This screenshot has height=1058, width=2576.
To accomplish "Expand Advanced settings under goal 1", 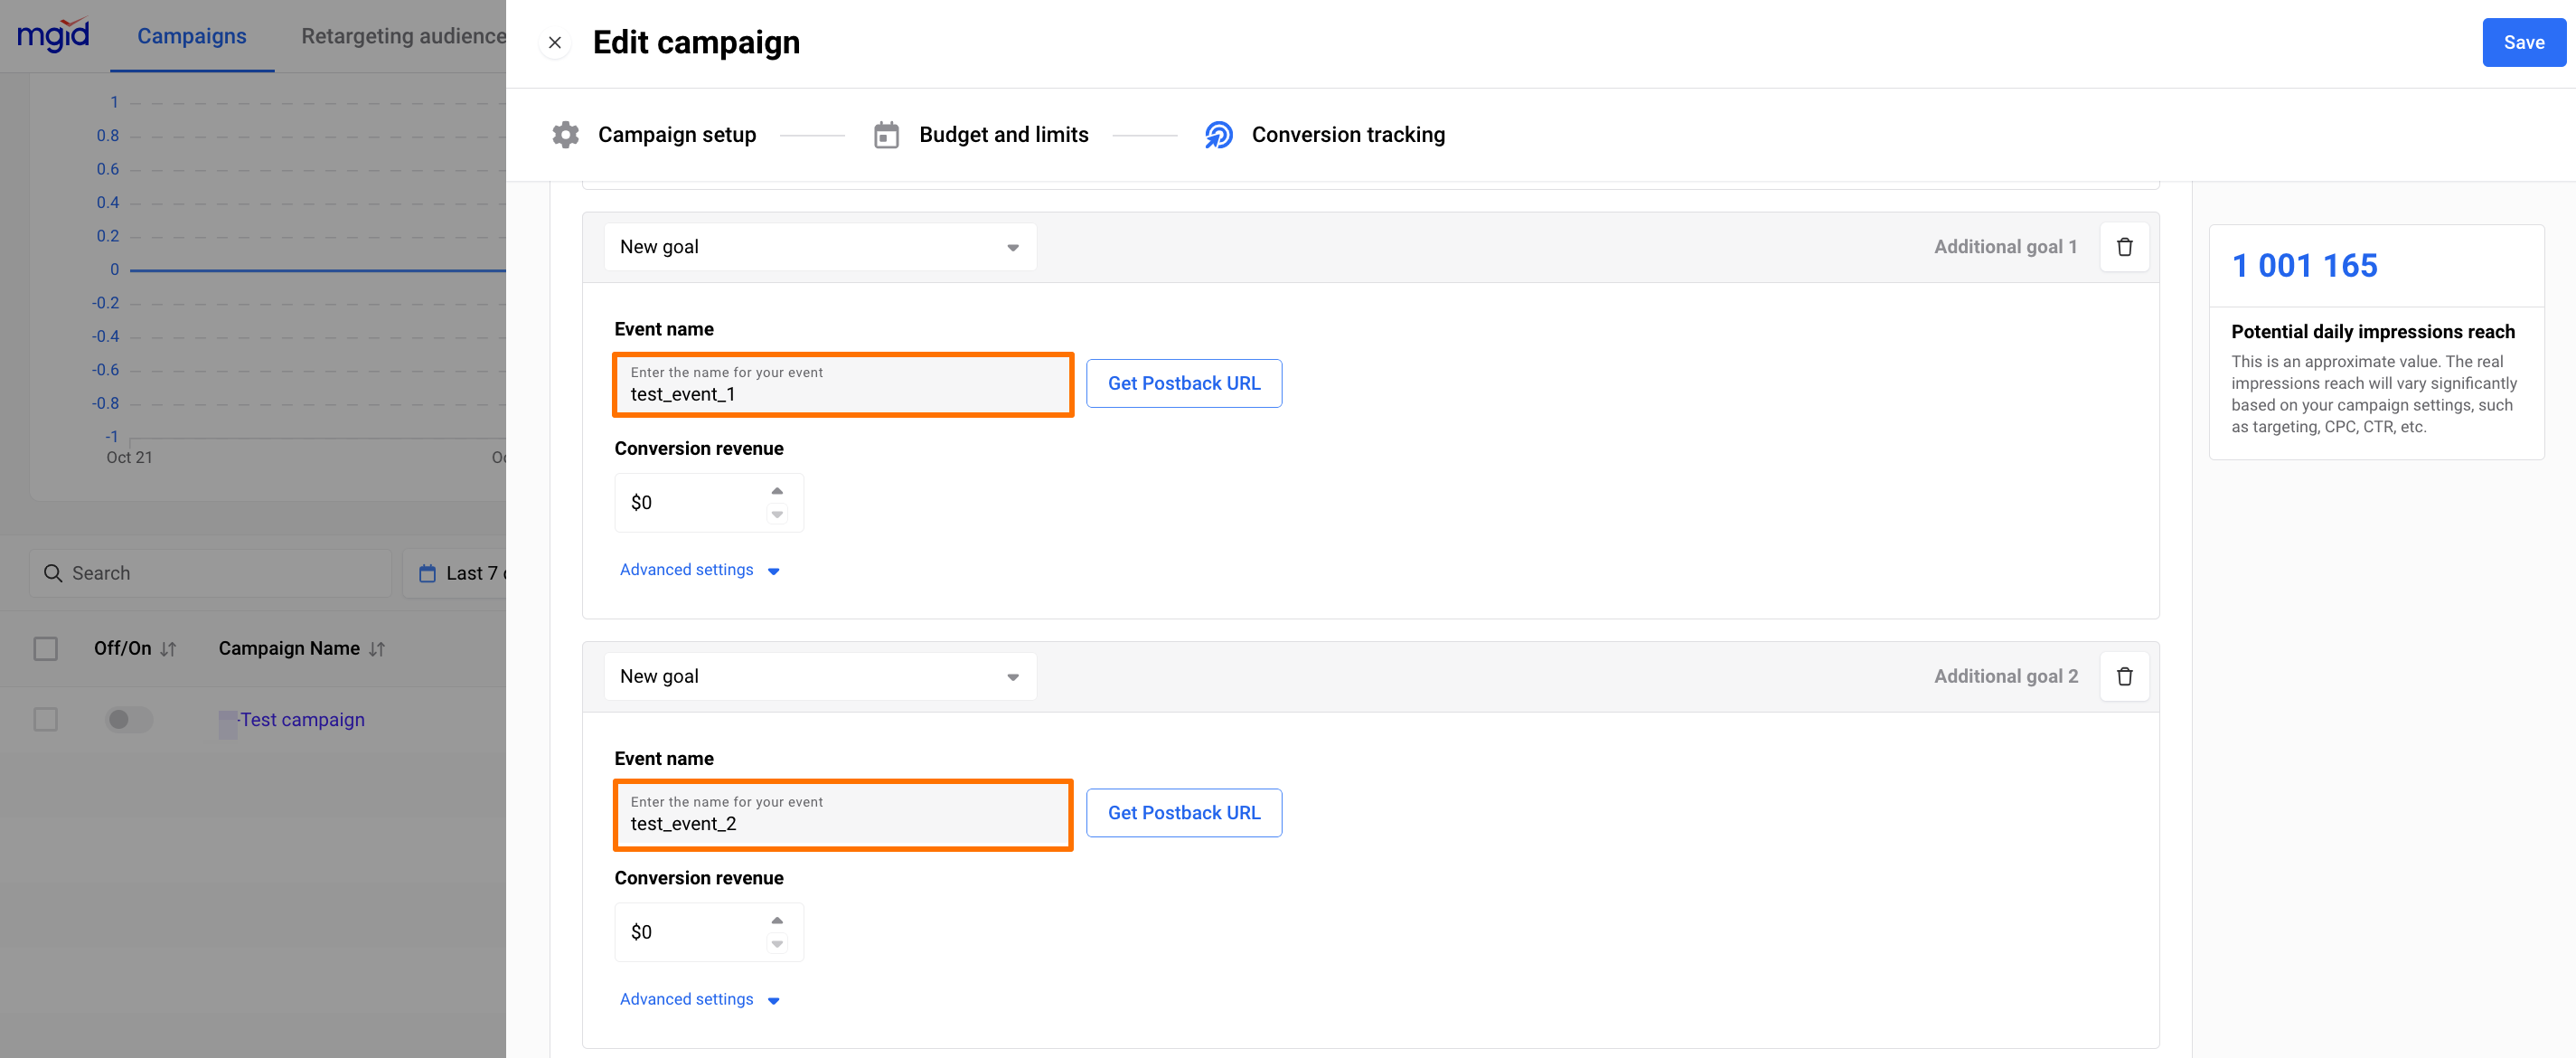I will tap(698, 570).
